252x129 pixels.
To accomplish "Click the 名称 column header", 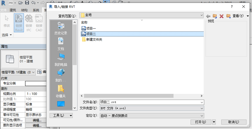I will pos(84,23).
